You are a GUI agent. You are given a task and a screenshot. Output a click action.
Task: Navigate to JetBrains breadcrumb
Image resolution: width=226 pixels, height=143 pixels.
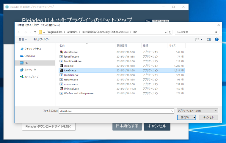pos(72,32)
